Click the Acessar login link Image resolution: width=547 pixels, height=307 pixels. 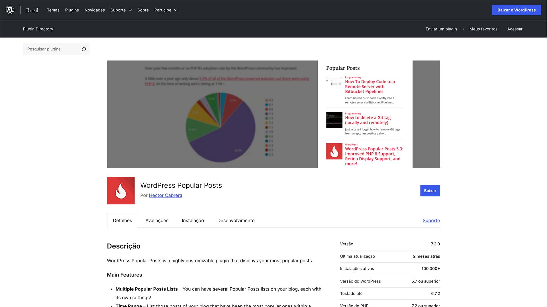[515, 29]
